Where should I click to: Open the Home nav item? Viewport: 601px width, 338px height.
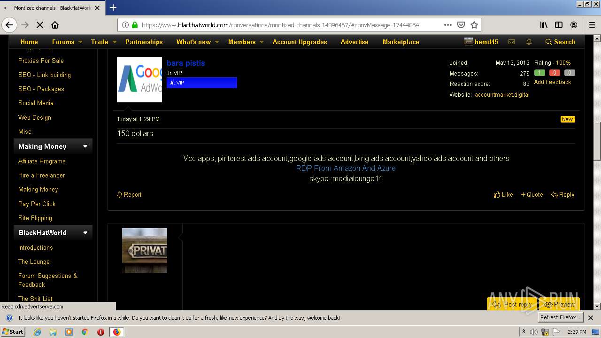(x=29, y=42)
